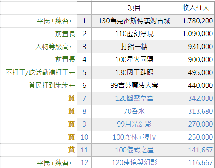Screen dimensions: 215x168
Task: Select the header cell 項目
Action: [134, 8]
